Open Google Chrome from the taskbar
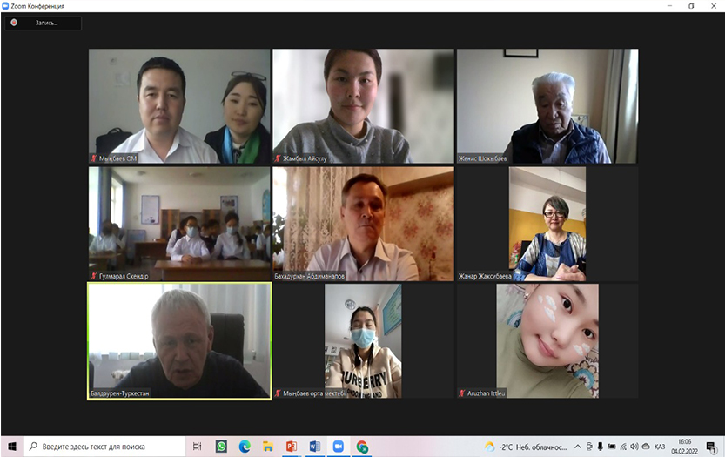Screen dimensions: 725x457 [x=362, y=447]
